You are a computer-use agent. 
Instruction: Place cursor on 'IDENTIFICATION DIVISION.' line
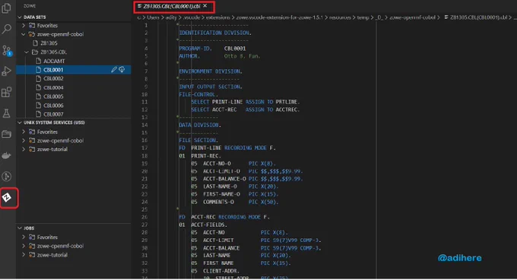point(215,33)
